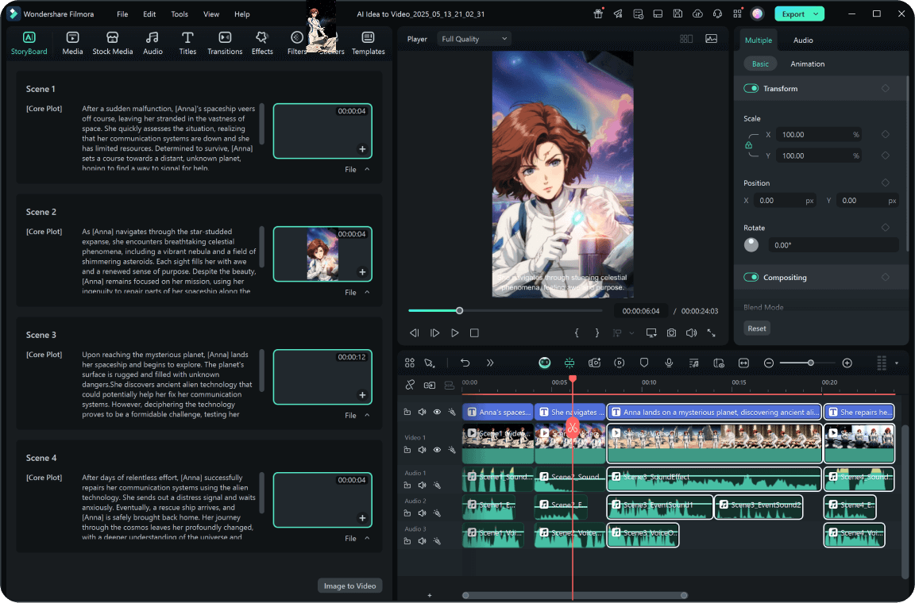Toggle the Compositing switch

(x=751, y=278)
